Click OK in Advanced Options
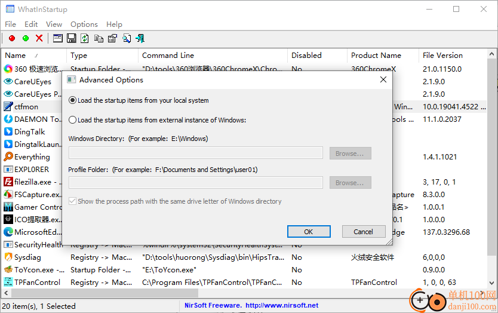 point(309,232)
